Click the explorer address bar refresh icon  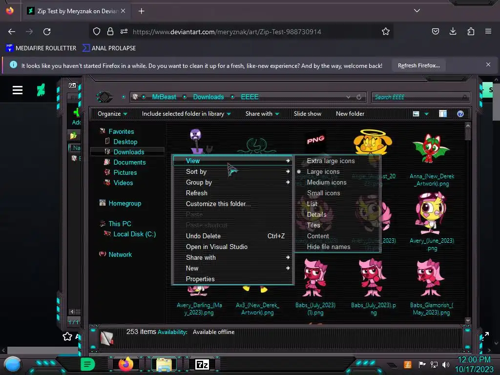(359, 97)
